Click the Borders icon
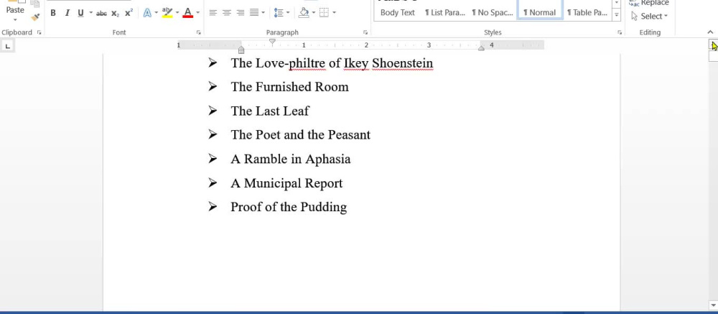 [x=325, y=13]
